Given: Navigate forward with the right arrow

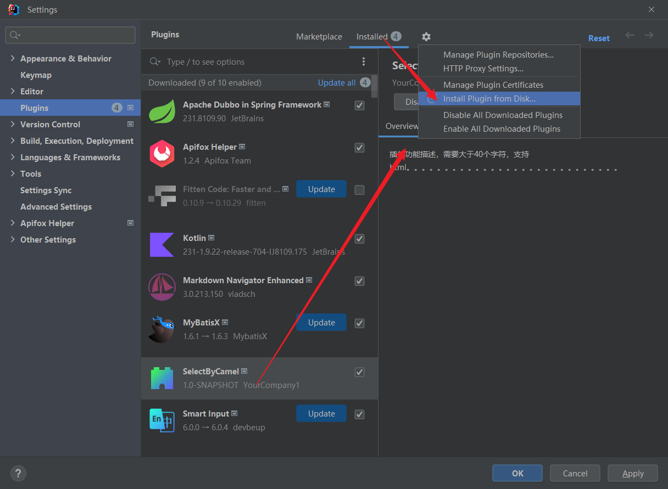Looking at the screenshot, I should [x=649, y=36].
